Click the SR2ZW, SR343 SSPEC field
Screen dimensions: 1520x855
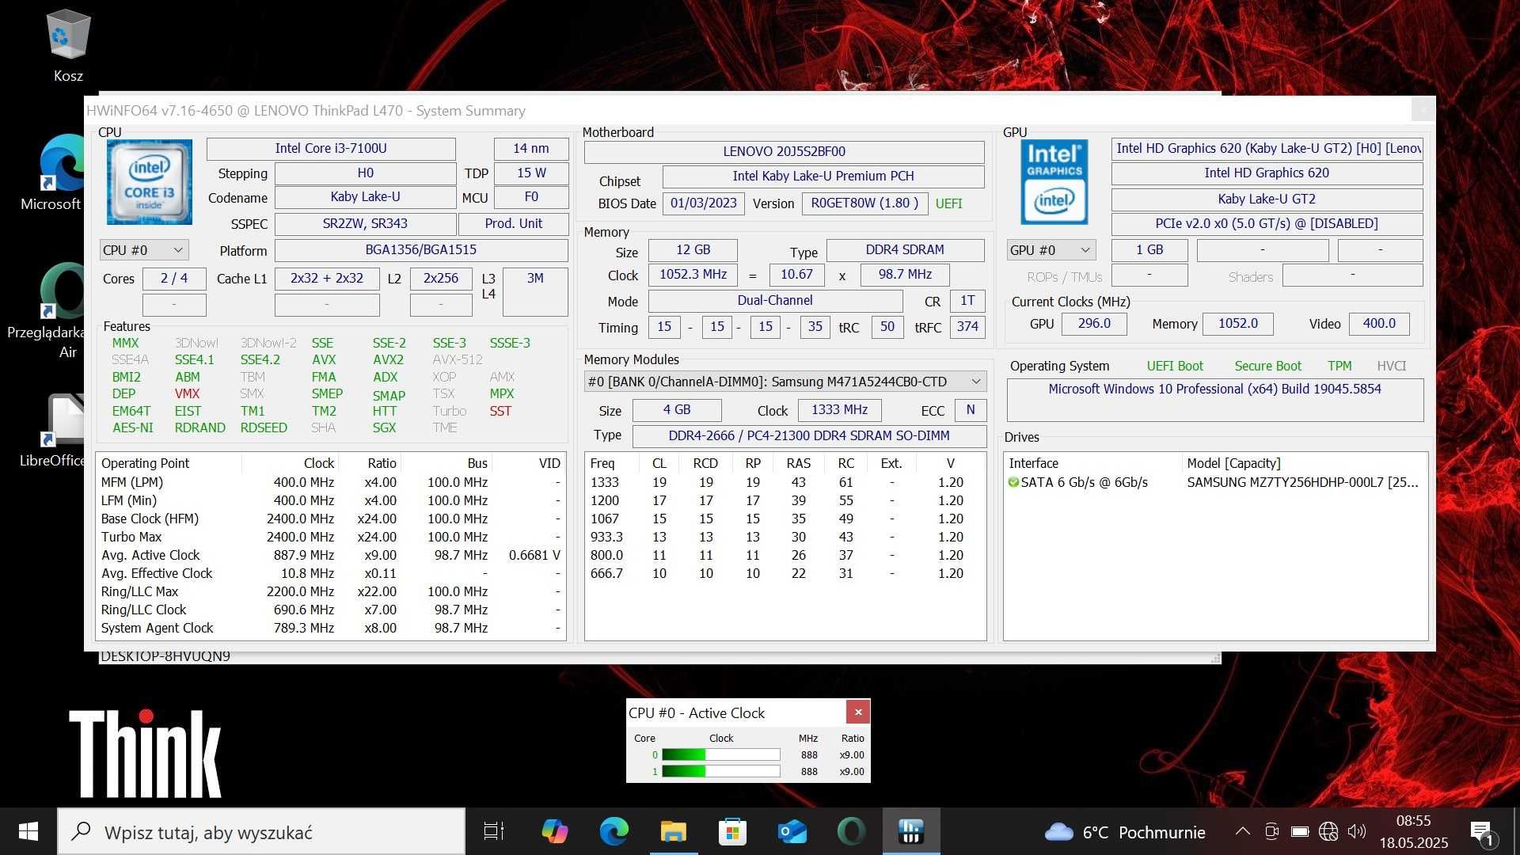pyautogui.click(x=365, y=223)
